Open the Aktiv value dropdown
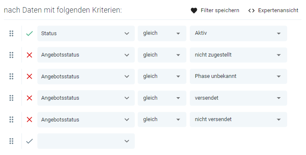 (238, 33)
